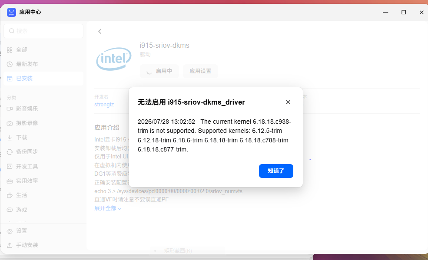Click the 启用中 button
This screenshot has width=428, height=260.
point(159,71)
